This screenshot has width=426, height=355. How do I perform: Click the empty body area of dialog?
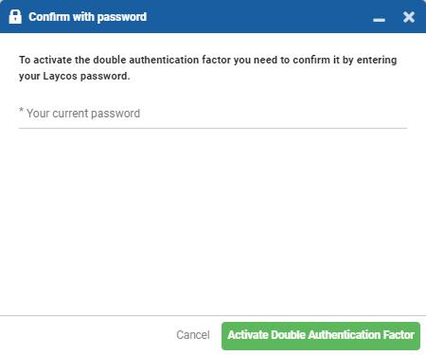[213, 221]
